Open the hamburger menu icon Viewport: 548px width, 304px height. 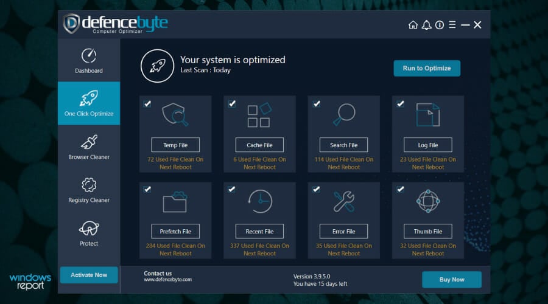pyautogui.click(x=452, y=24)
